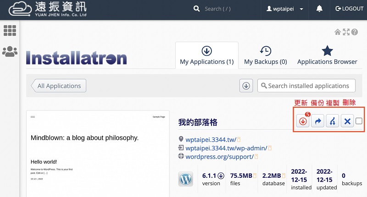Click the update arrow next to version 6.1.1
Viewport: 367px width, 197px height.
click(221, 176)
